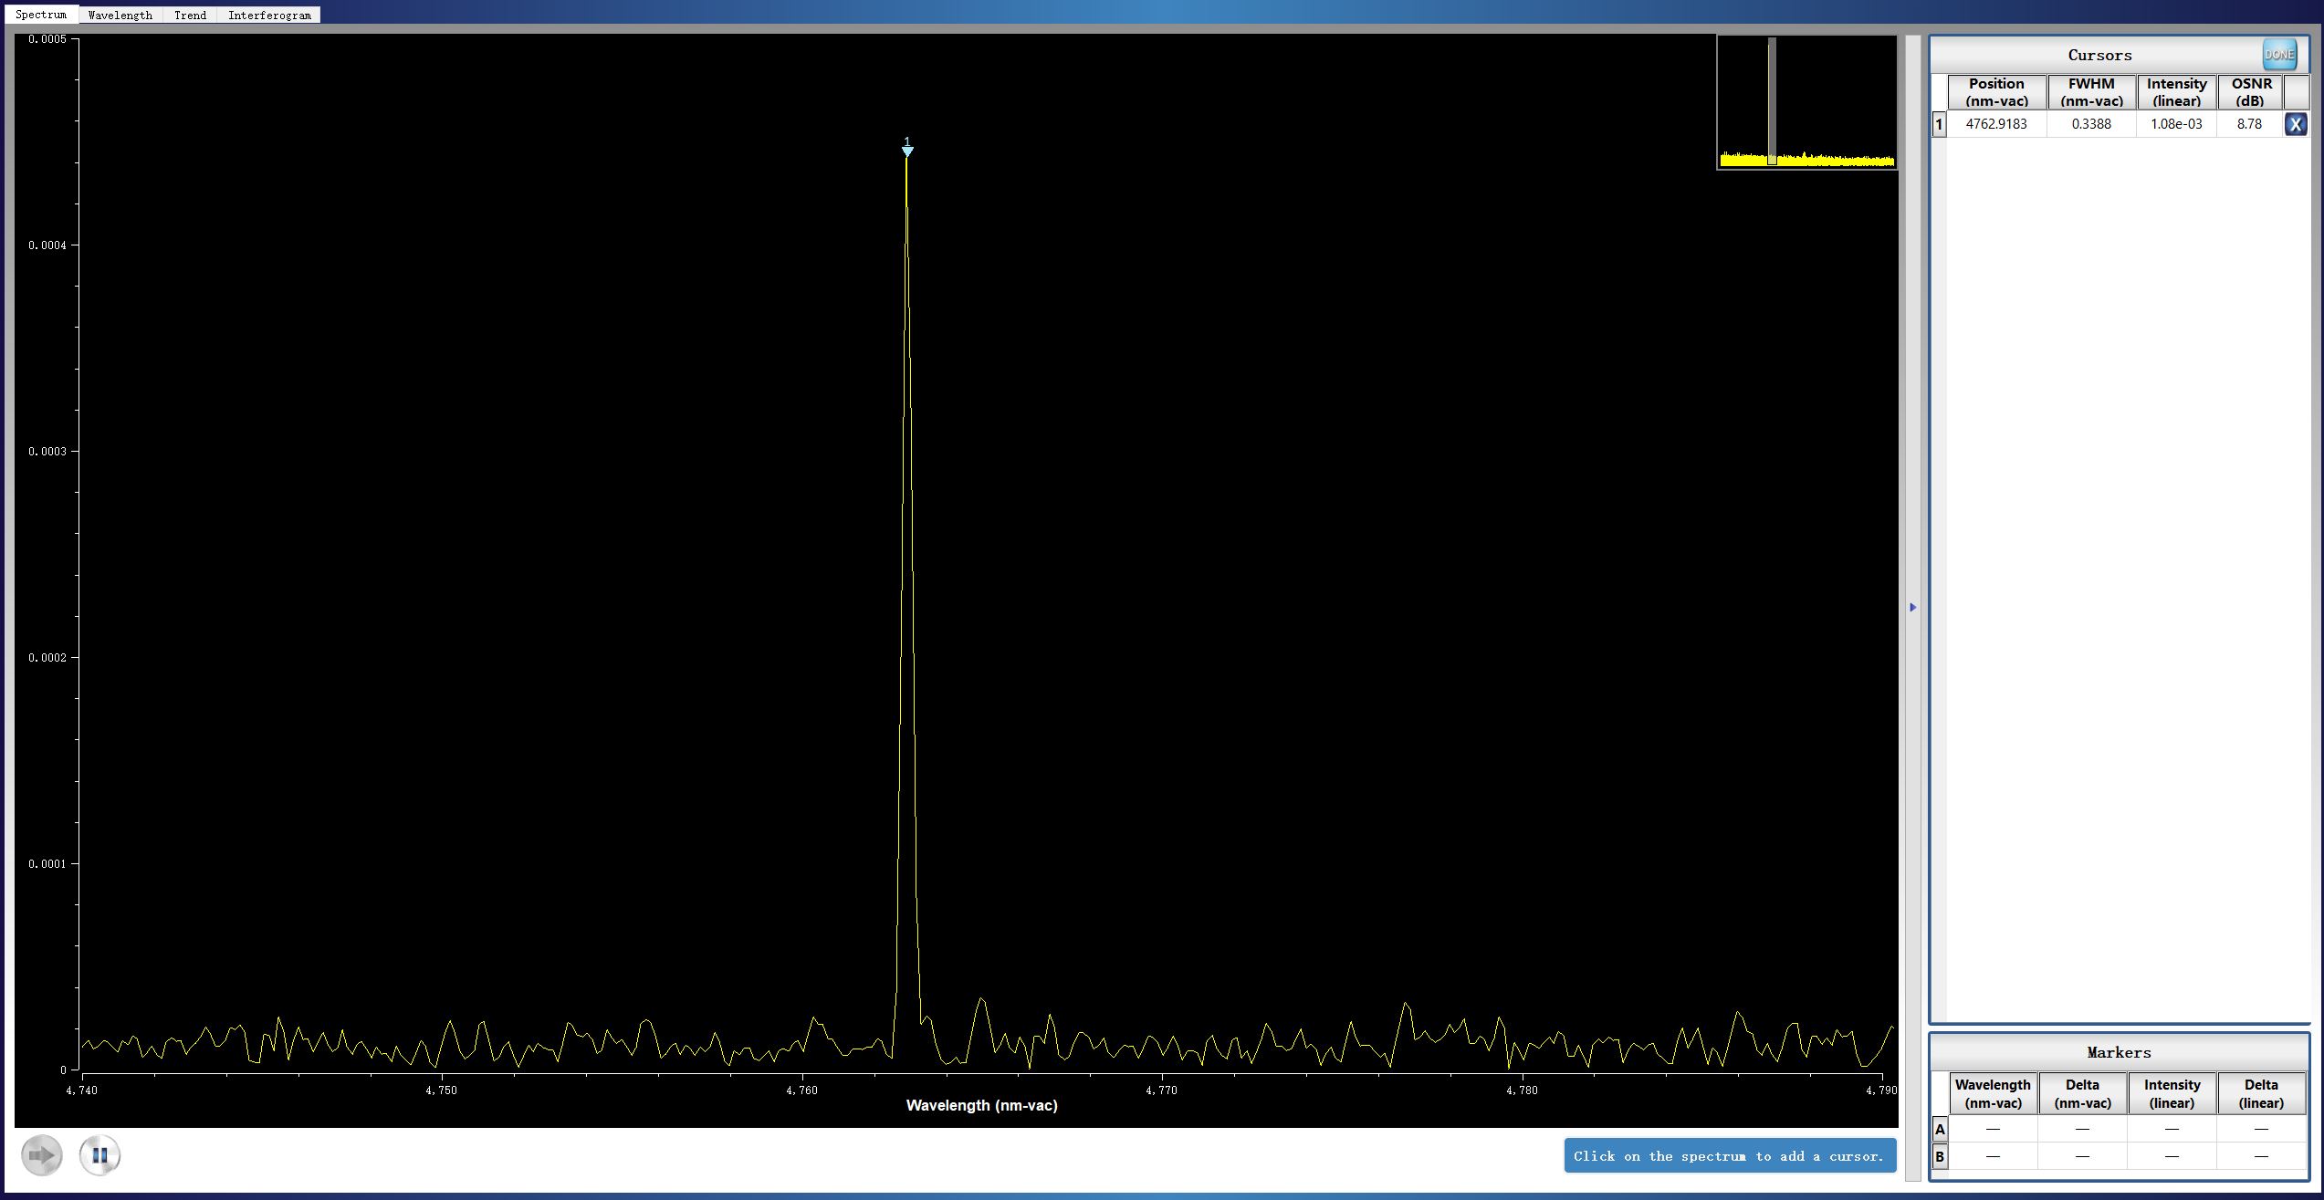Select the Spectrum tab
This screenshot has height=1200, width=2324.
(41, 15)
